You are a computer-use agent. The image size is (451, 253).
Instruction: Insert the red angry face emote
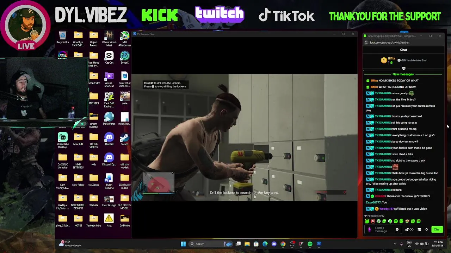[x=373, y=221]
